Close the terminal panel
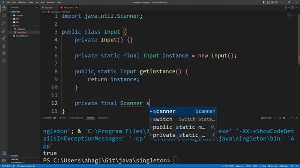The width and height of the screenshot is (300, 168). pos(296,118)
